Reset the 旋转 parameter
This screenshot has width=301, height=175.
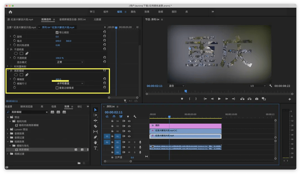(105, 36)
